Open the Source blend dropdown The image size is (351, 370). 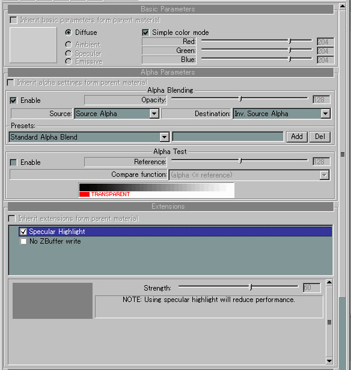pos(154,114)
